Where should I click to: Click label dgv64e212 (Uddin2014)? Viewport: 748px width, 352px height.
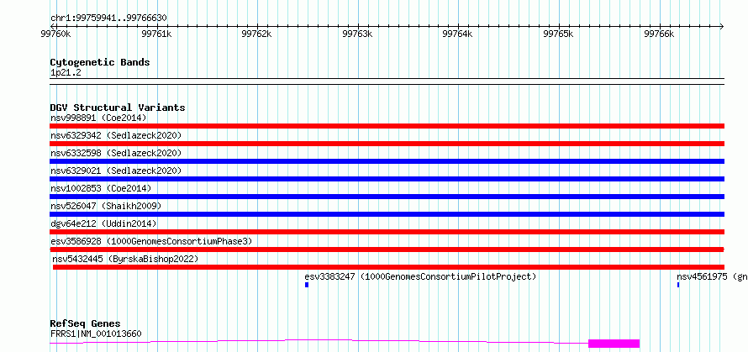[103, 223]
